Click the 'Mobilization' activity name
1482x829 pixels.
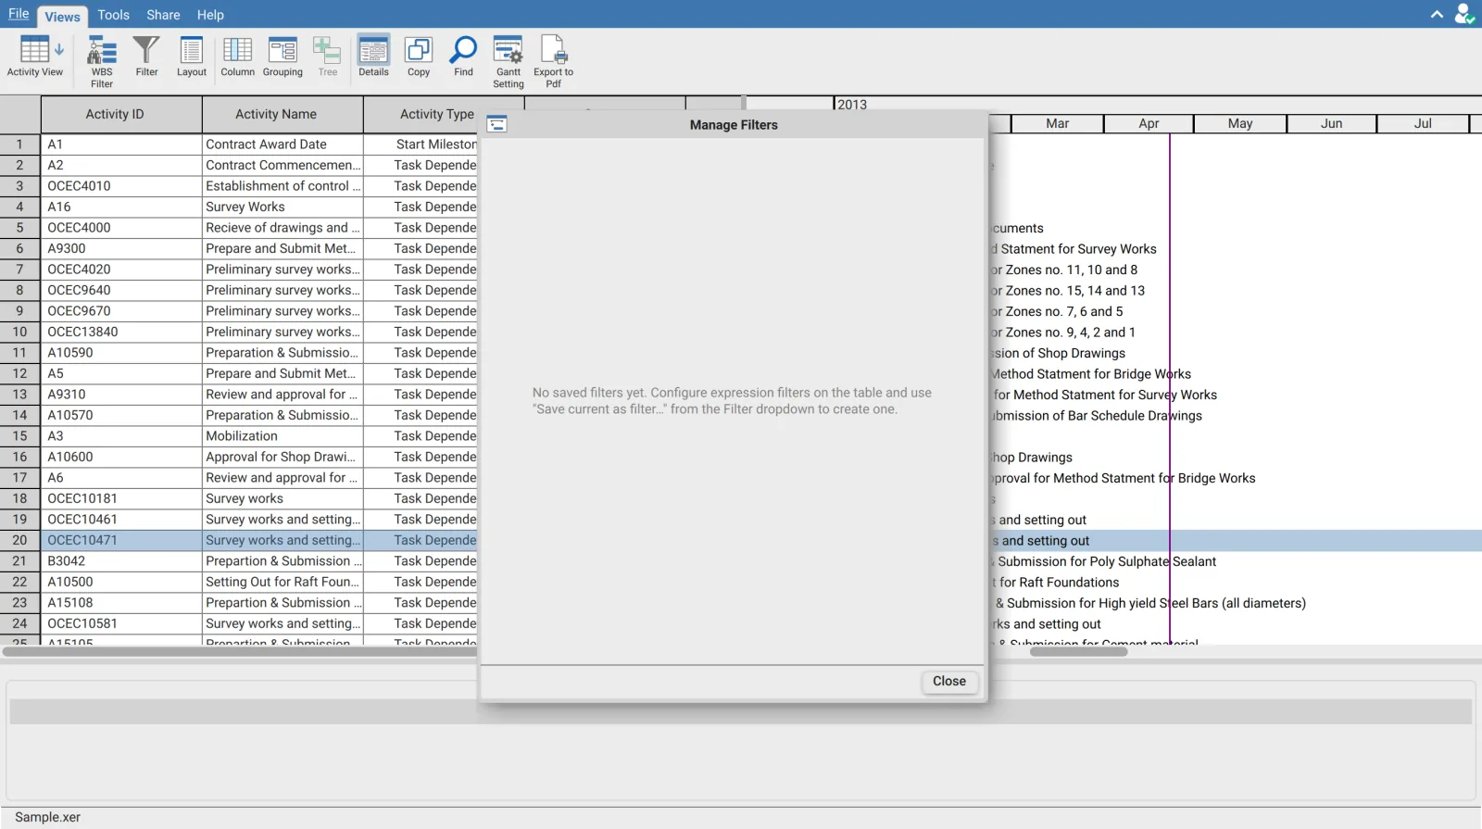283,436
